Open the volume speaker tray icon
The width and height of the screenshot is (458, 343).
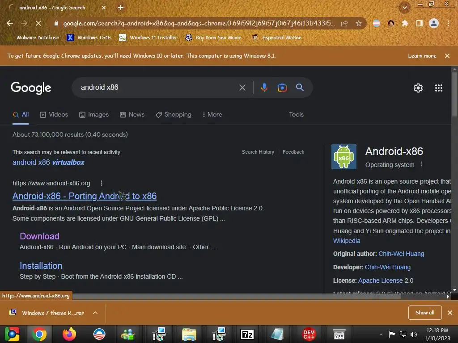point(414,335)
